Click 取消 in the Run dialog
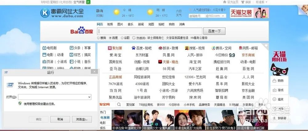 [x=60, y=119]
